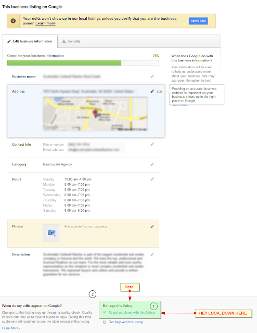This screenshot has height=333, width=257.
Task: Click 'When do my edits appear' heading
Action: point(32,306)
